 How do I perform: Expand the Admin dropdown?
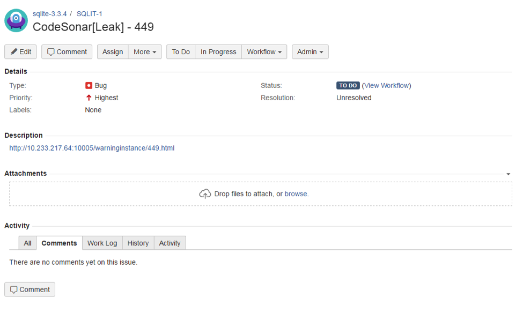310,52
